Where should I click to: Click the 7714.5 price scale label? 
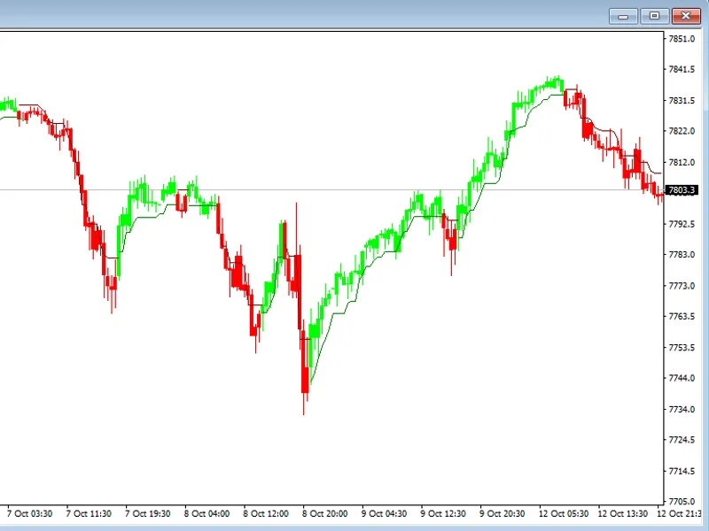pos(682,471)
